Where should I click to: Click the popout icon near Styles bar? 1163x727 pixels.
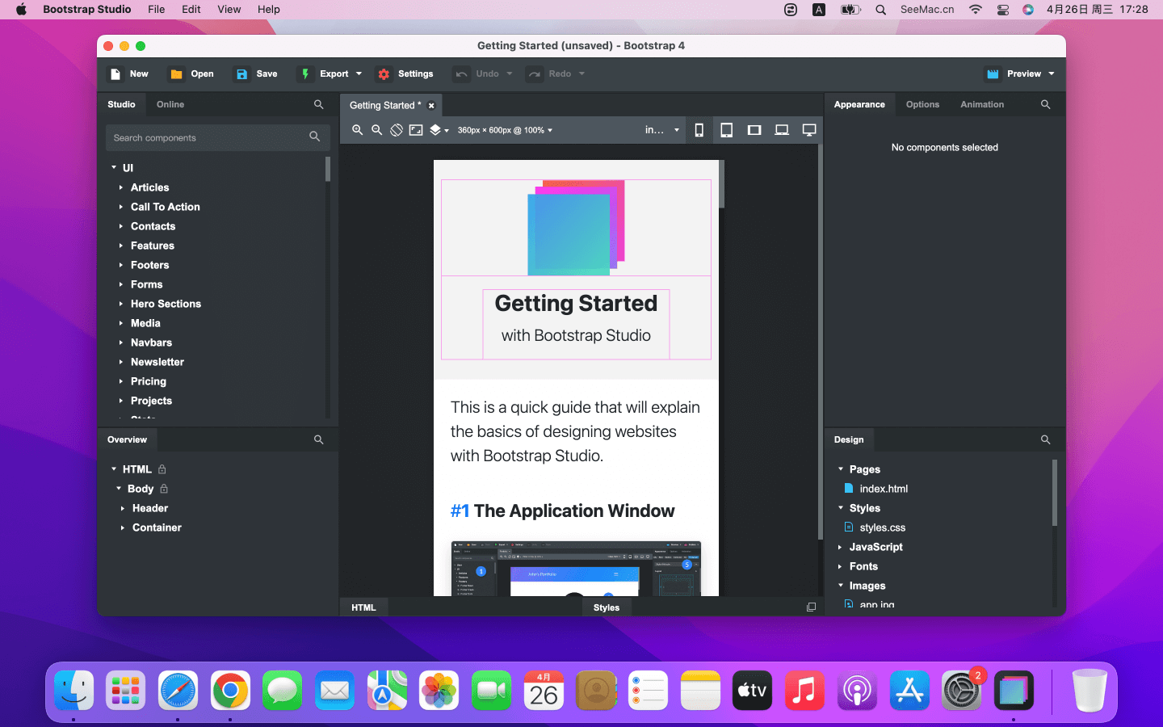click(811, 607)
